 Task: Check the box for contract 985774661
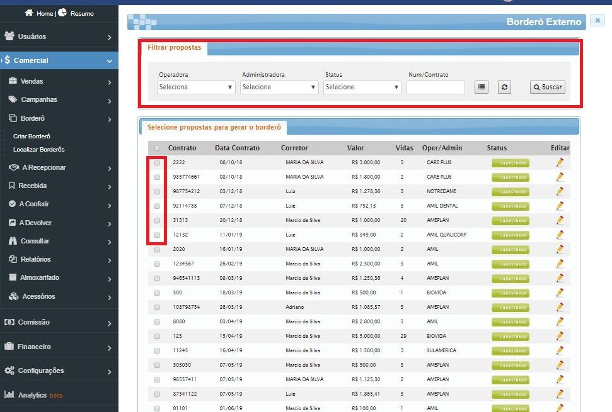[157, 177]
